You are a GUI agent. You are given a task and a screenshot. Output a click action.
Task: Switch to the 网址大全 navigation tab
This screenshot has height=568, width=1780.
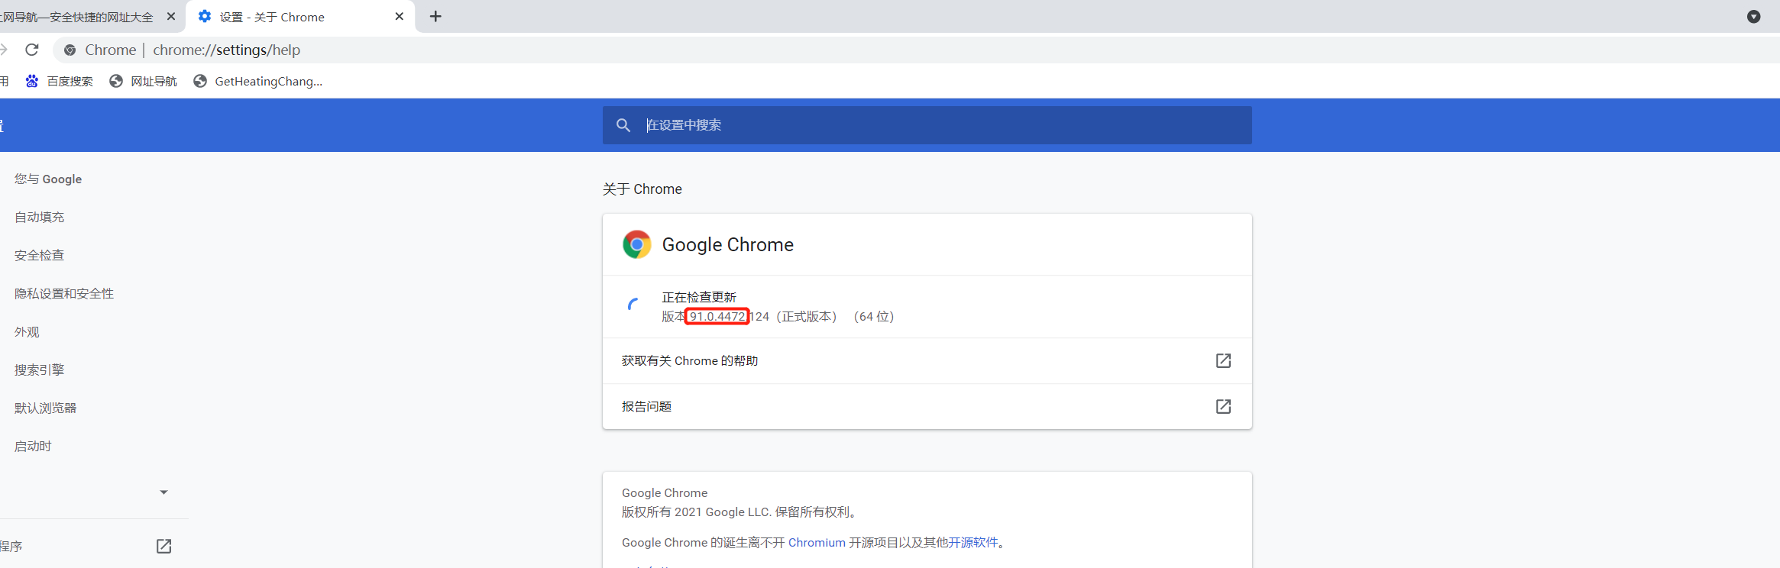click(x=76, y=17)
